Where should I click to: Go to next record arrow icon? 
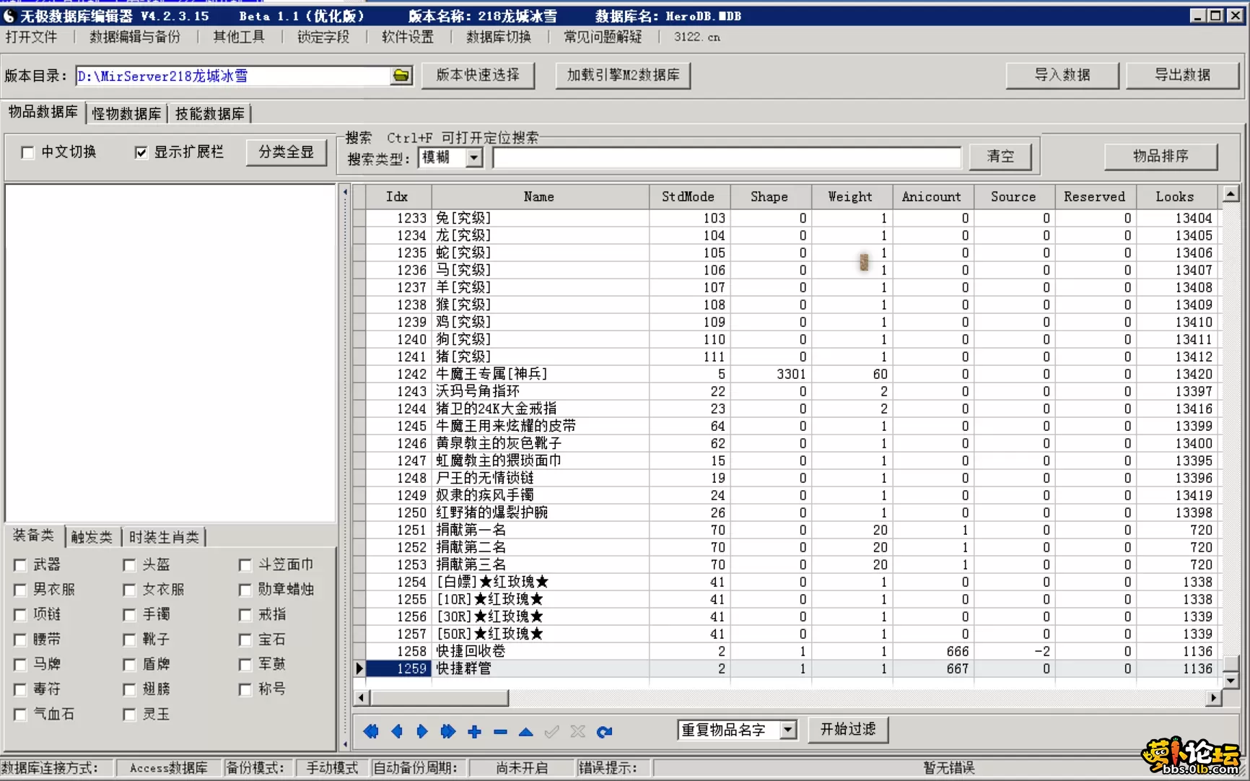click(x=422, y=731)
